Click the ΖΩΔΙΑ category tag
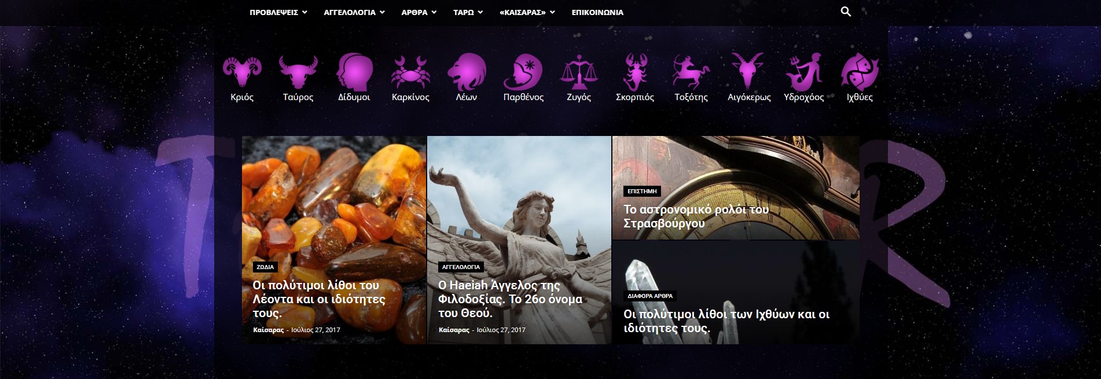Screen dimensions: 1101x379 click(x=265, y=267)
